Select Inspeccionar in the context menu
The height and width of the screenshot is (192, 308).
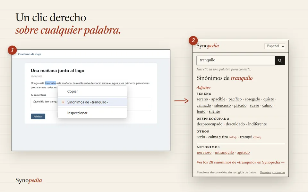tap(92, 113)
